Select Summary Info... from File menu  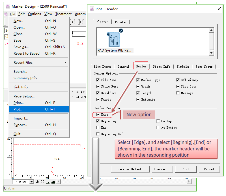(39, 78)
